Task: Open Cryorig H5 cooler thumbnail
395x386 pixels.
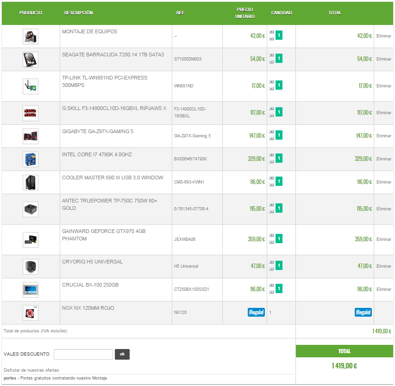Action: tap(31, 267)
